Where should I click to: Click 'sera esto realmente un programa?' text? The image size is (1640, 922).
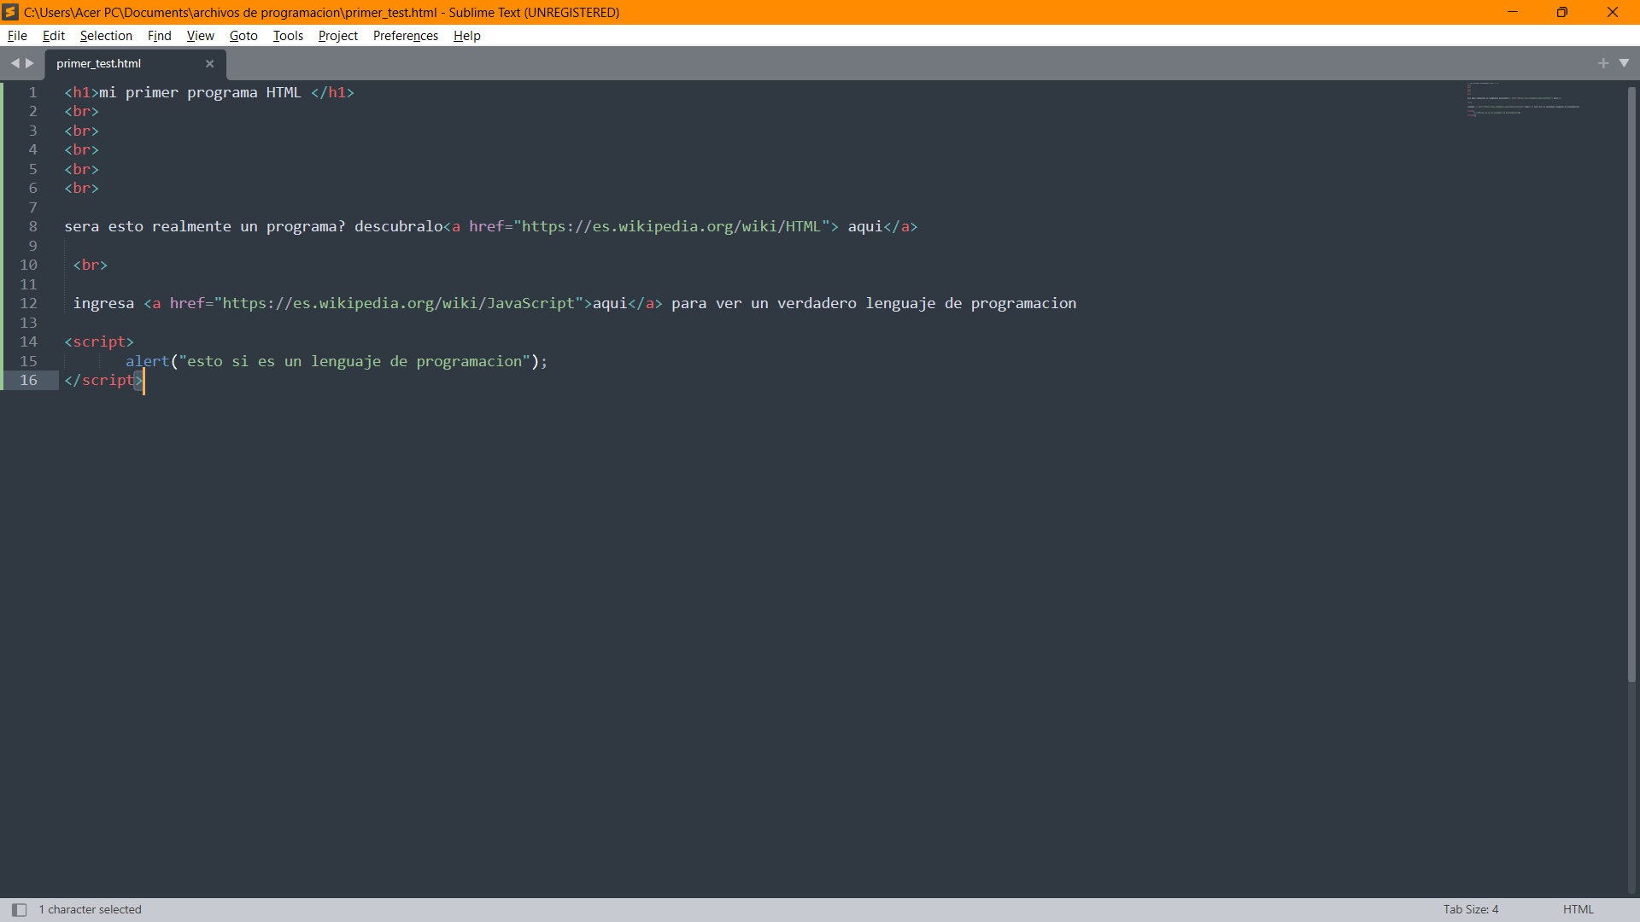tap(205, 227)
